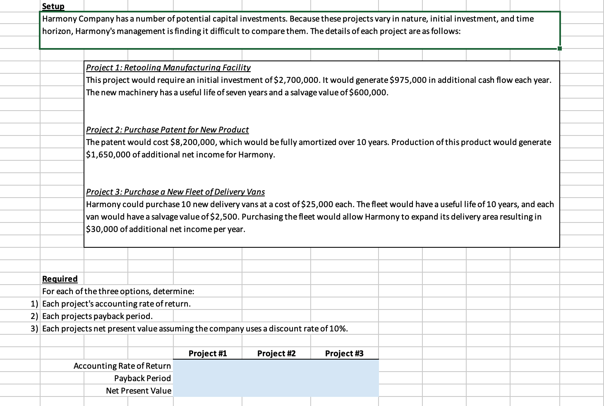Select the Payback Period input cell under Project #2
The height and width of the screenshot is (406, 604).
[276, 378]
